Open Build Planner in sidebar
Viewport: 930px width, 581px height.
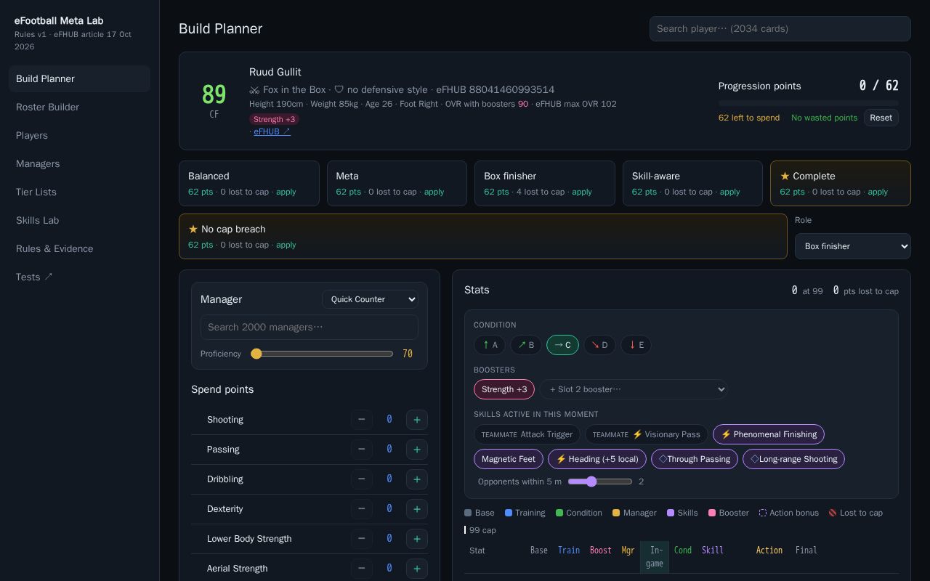click(79, 78)
